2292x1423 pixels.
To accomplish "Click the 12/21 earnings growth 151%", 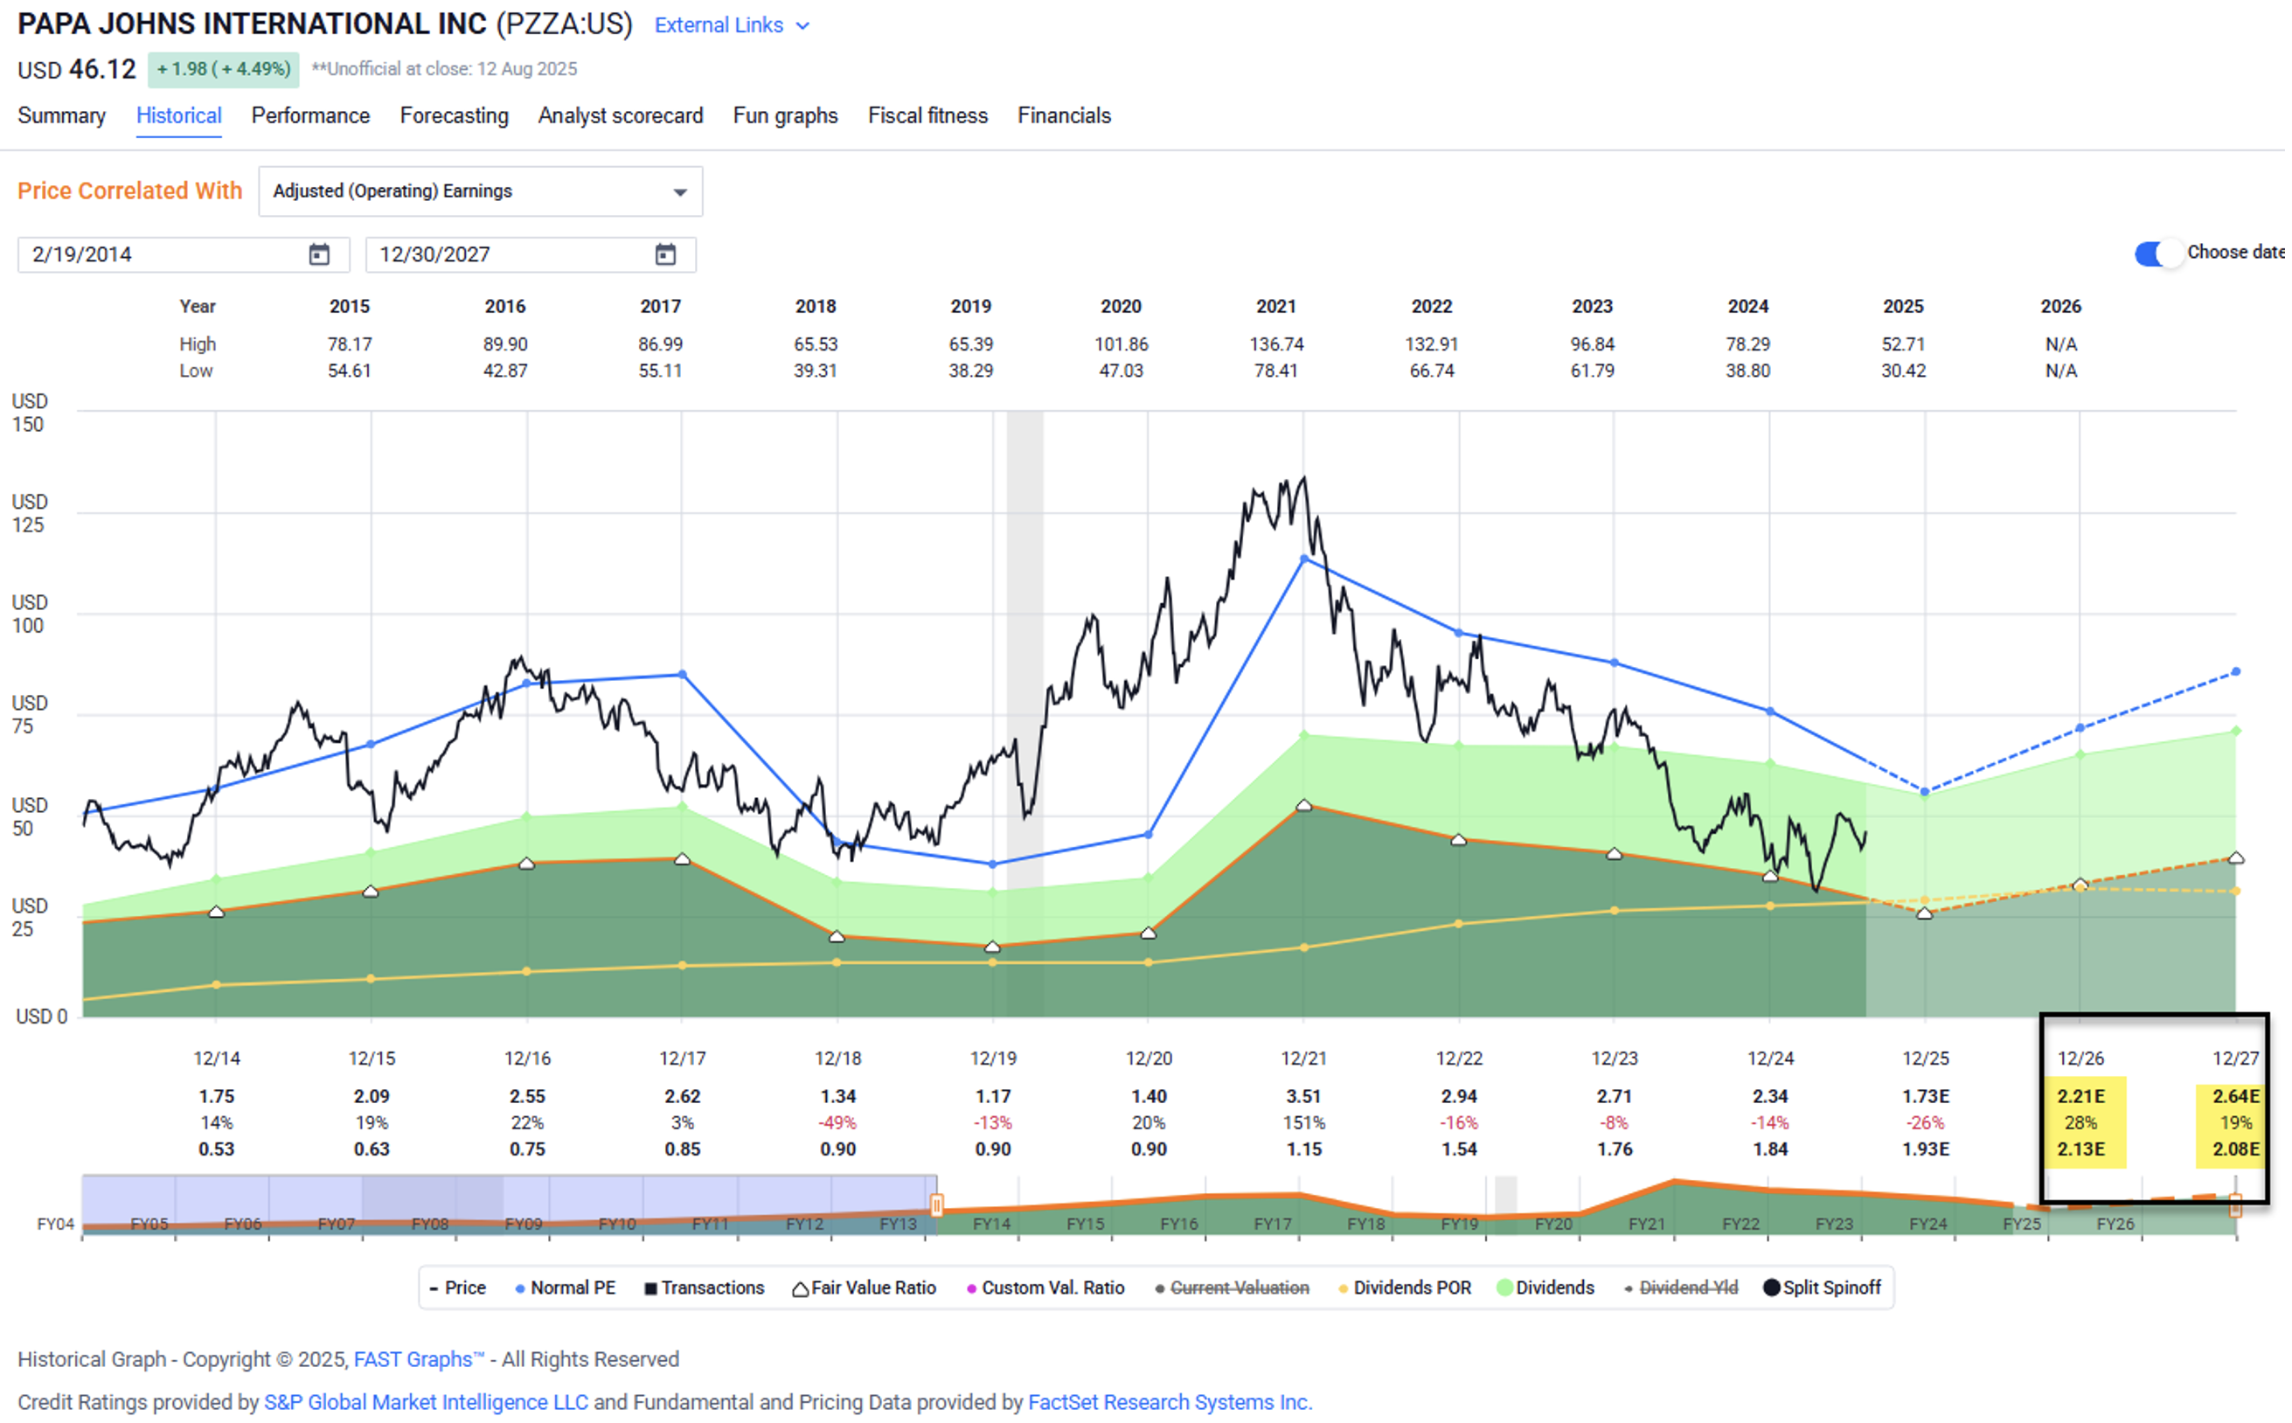I will coord(1303,1123).
